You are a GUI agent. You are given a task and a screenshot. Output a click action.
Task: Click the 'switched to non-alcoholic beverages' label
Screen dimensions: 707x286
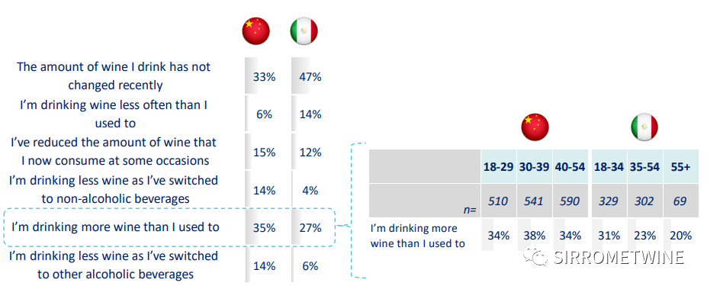coord(114,189)
